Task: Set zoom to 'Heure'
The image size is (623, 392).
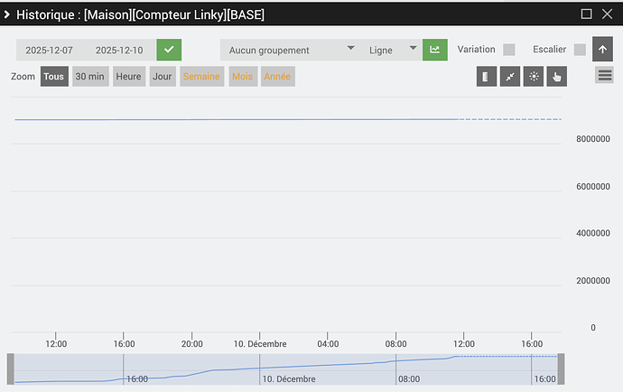Action: (x=128, y=77)
